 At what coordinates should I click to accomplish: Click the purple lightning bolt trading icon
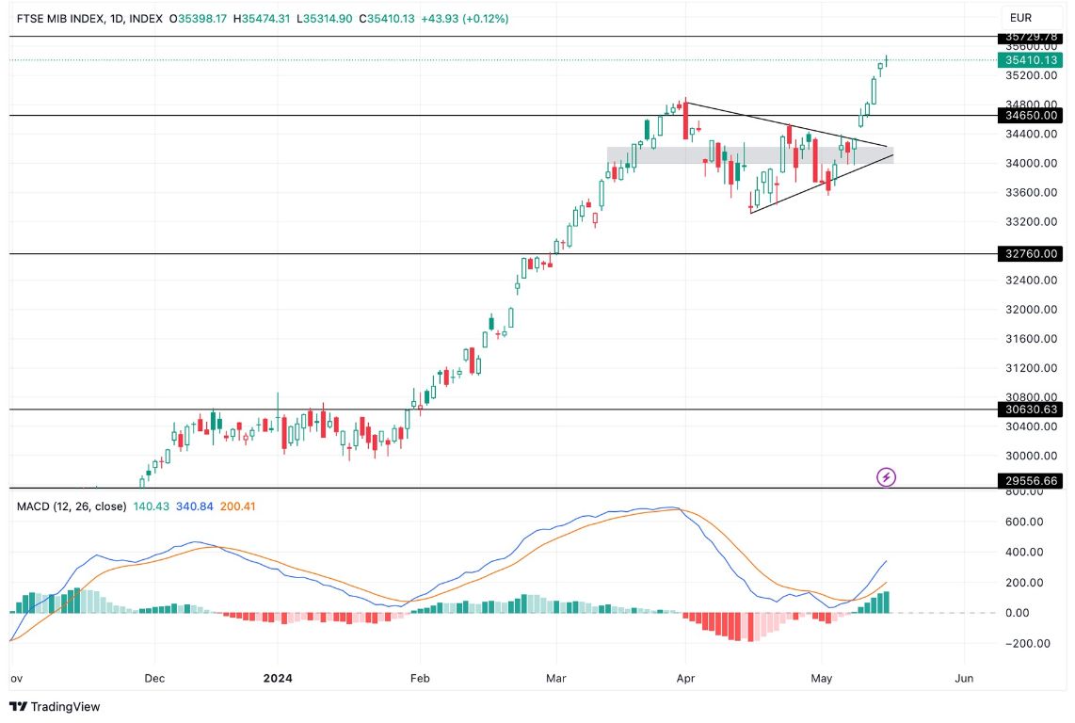point(887,478)
